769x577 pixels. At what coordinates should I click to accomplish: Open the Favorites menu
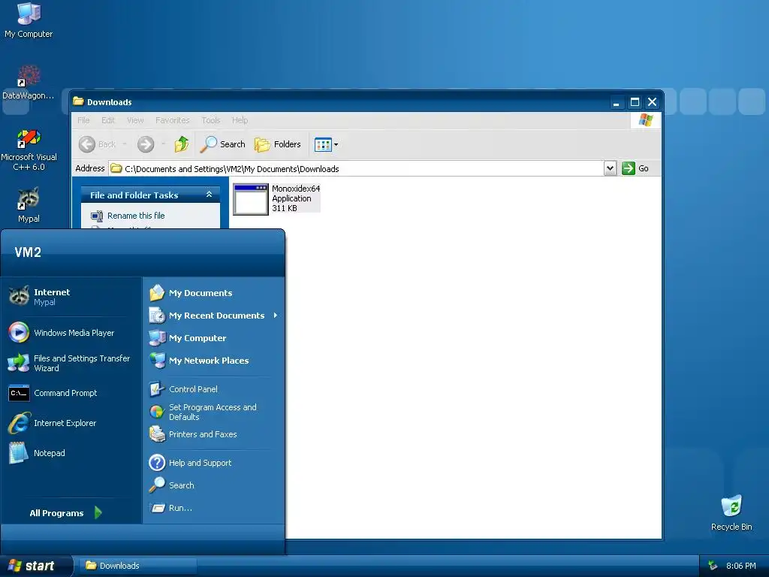(172, 120)
